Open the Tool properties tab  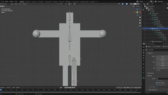(144, 47)
